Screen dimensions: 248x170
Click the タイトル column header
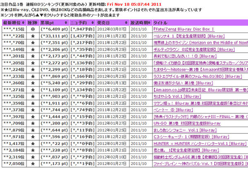pos(200,23)
